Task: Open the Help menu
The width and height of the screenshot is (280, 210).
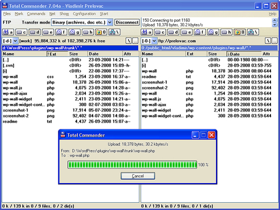Action: tap(272, 14)
